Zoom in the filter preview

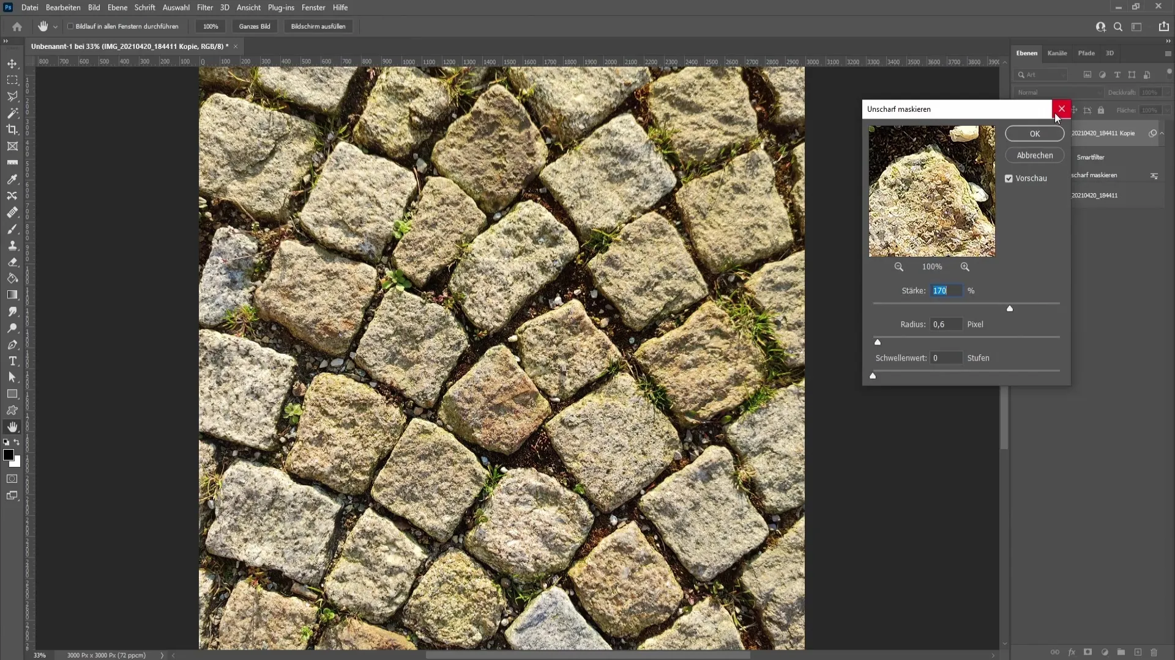click(965, 267)
